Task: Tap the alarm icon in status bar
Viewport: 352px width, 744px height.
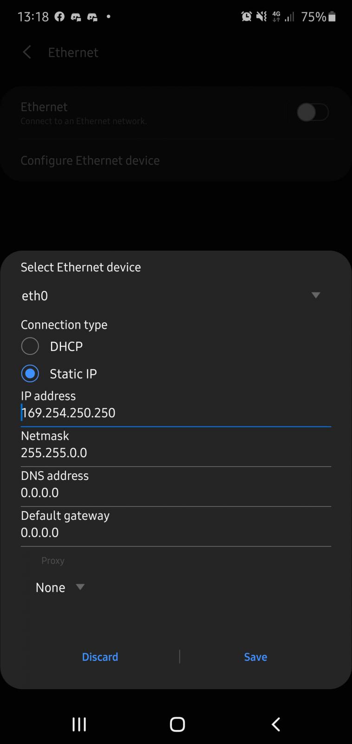Action: coord(246,17)
